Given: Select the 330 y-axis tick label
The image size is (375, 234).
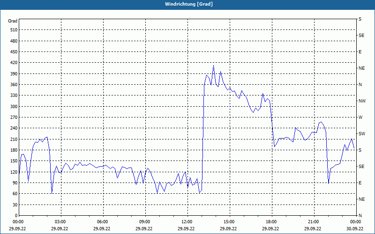Looking at the screenshot, I should coord(14,95).
